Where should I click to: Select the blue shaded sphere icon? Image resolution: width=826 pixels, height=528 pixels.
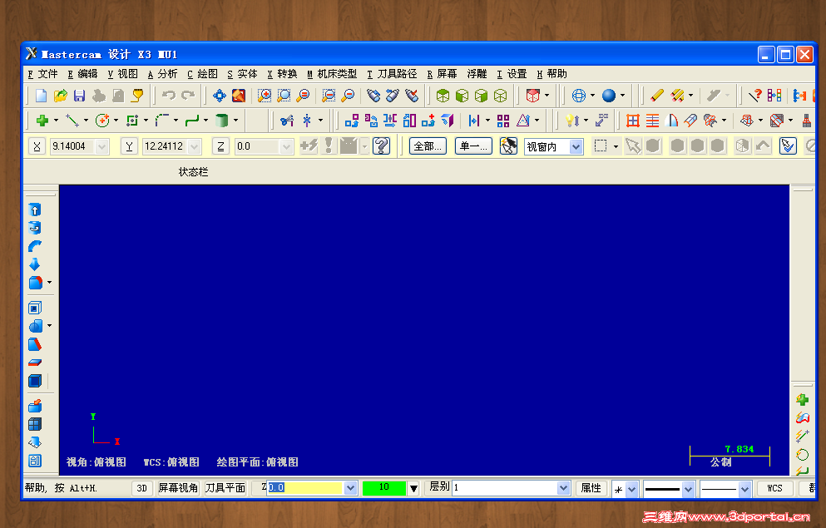(x=609, y=96)
